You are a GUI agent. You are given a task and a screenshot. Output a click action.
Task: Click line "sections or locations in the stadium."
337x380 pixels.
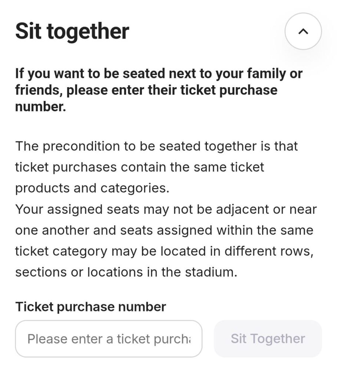(x=126, y=272)
